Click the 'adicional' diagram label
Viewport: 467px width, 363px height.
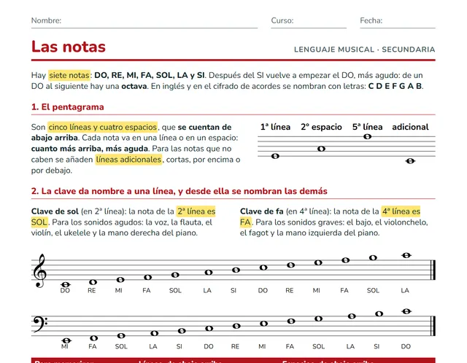(410, 127)
